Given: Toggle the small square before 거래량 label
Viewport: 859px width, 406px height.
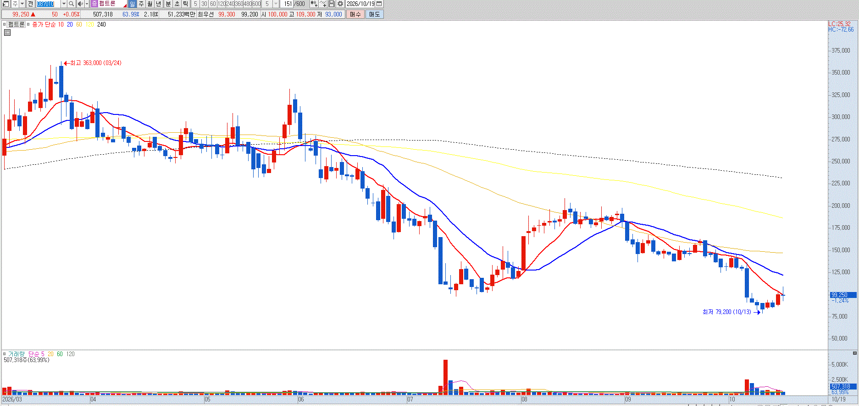Looking at the screenshot, I should (x=5, y=354).
